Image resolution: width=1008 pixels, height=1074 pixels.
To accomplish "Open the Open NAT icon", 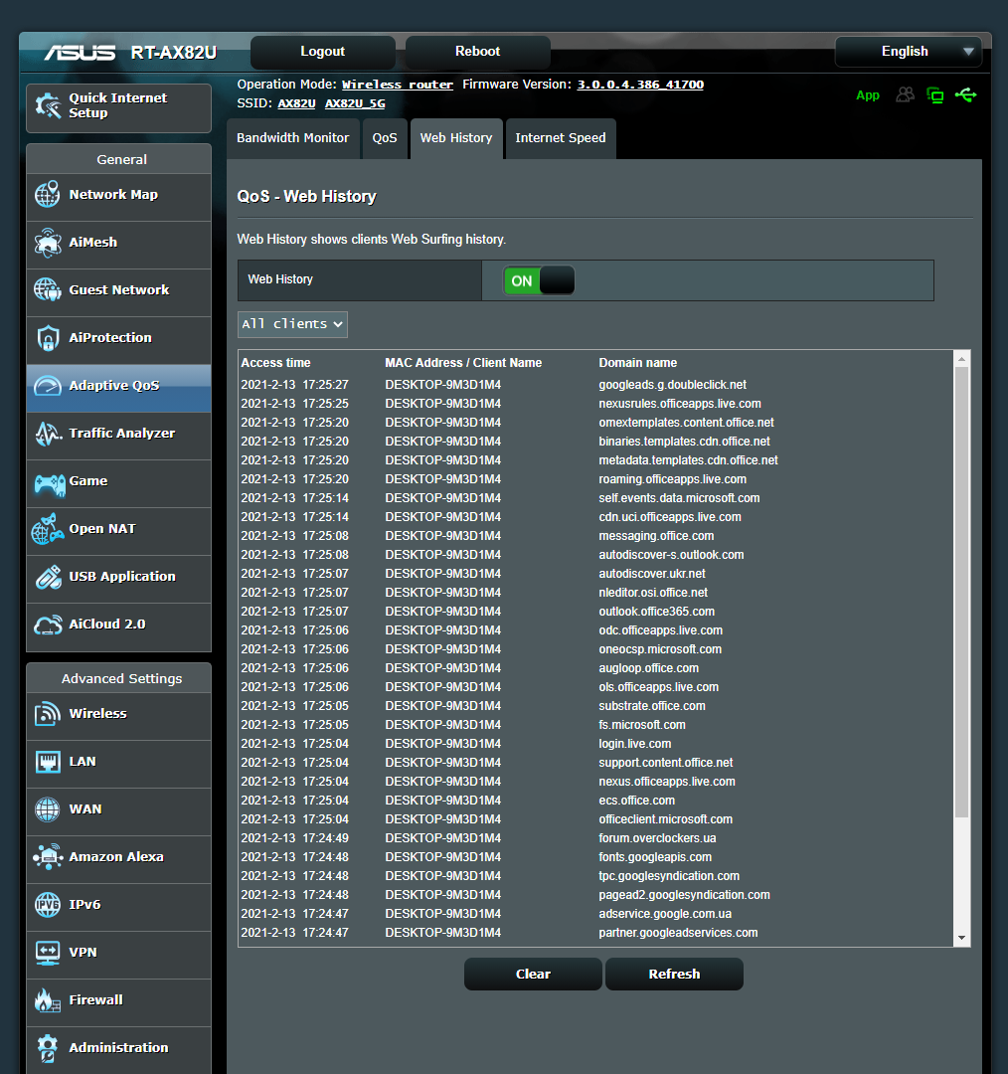I will [48, 529].
